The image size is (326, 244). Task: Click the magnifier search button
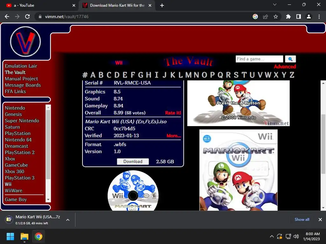(290, 59)
